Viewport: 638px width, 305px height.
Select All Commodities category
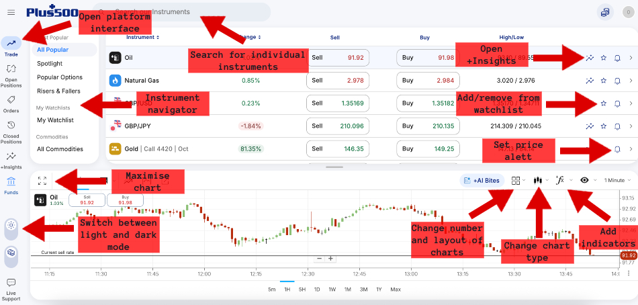click(x=60, y=149)
